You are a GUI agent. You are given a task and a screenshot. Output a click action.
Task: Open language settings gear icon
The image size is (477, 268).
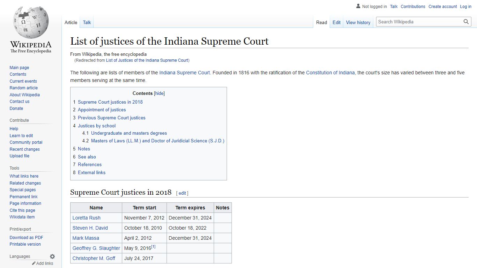pyautogui.click(x=52, y=256)
